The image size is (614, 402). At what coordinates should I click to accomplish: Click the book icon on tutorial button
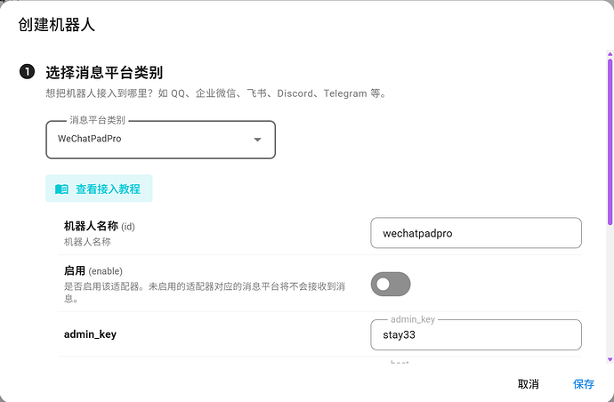pyautogui.click(x=61, y=189)
